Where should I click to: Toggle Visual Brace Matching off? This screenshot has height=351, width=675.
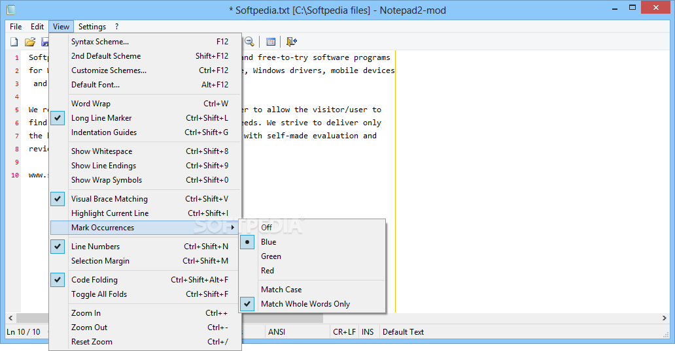145,199
